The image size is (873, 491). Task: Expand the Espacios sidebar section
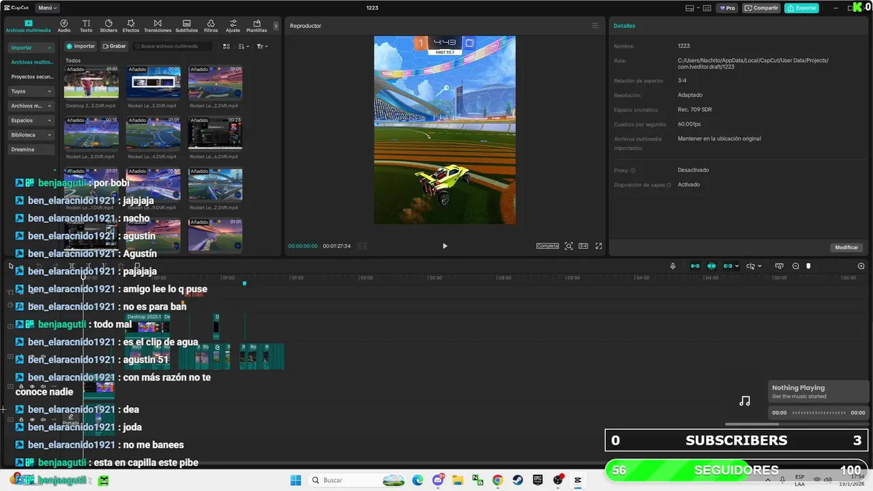tap(31, 120)
